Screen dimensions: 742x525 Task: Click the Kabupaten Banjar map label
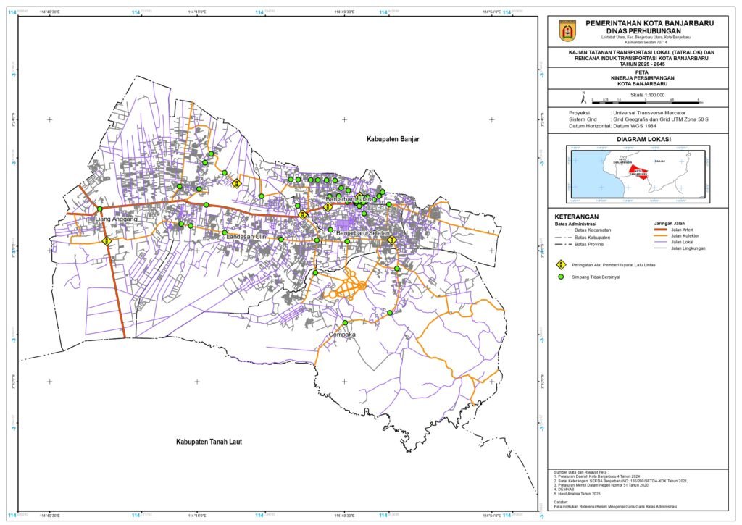393,139
